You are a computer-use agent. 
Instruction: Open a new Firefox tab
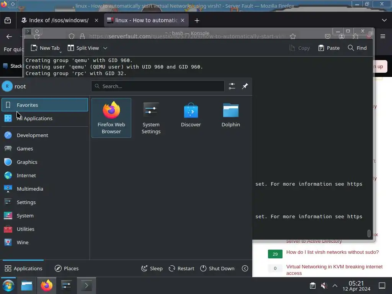(197, 21)
